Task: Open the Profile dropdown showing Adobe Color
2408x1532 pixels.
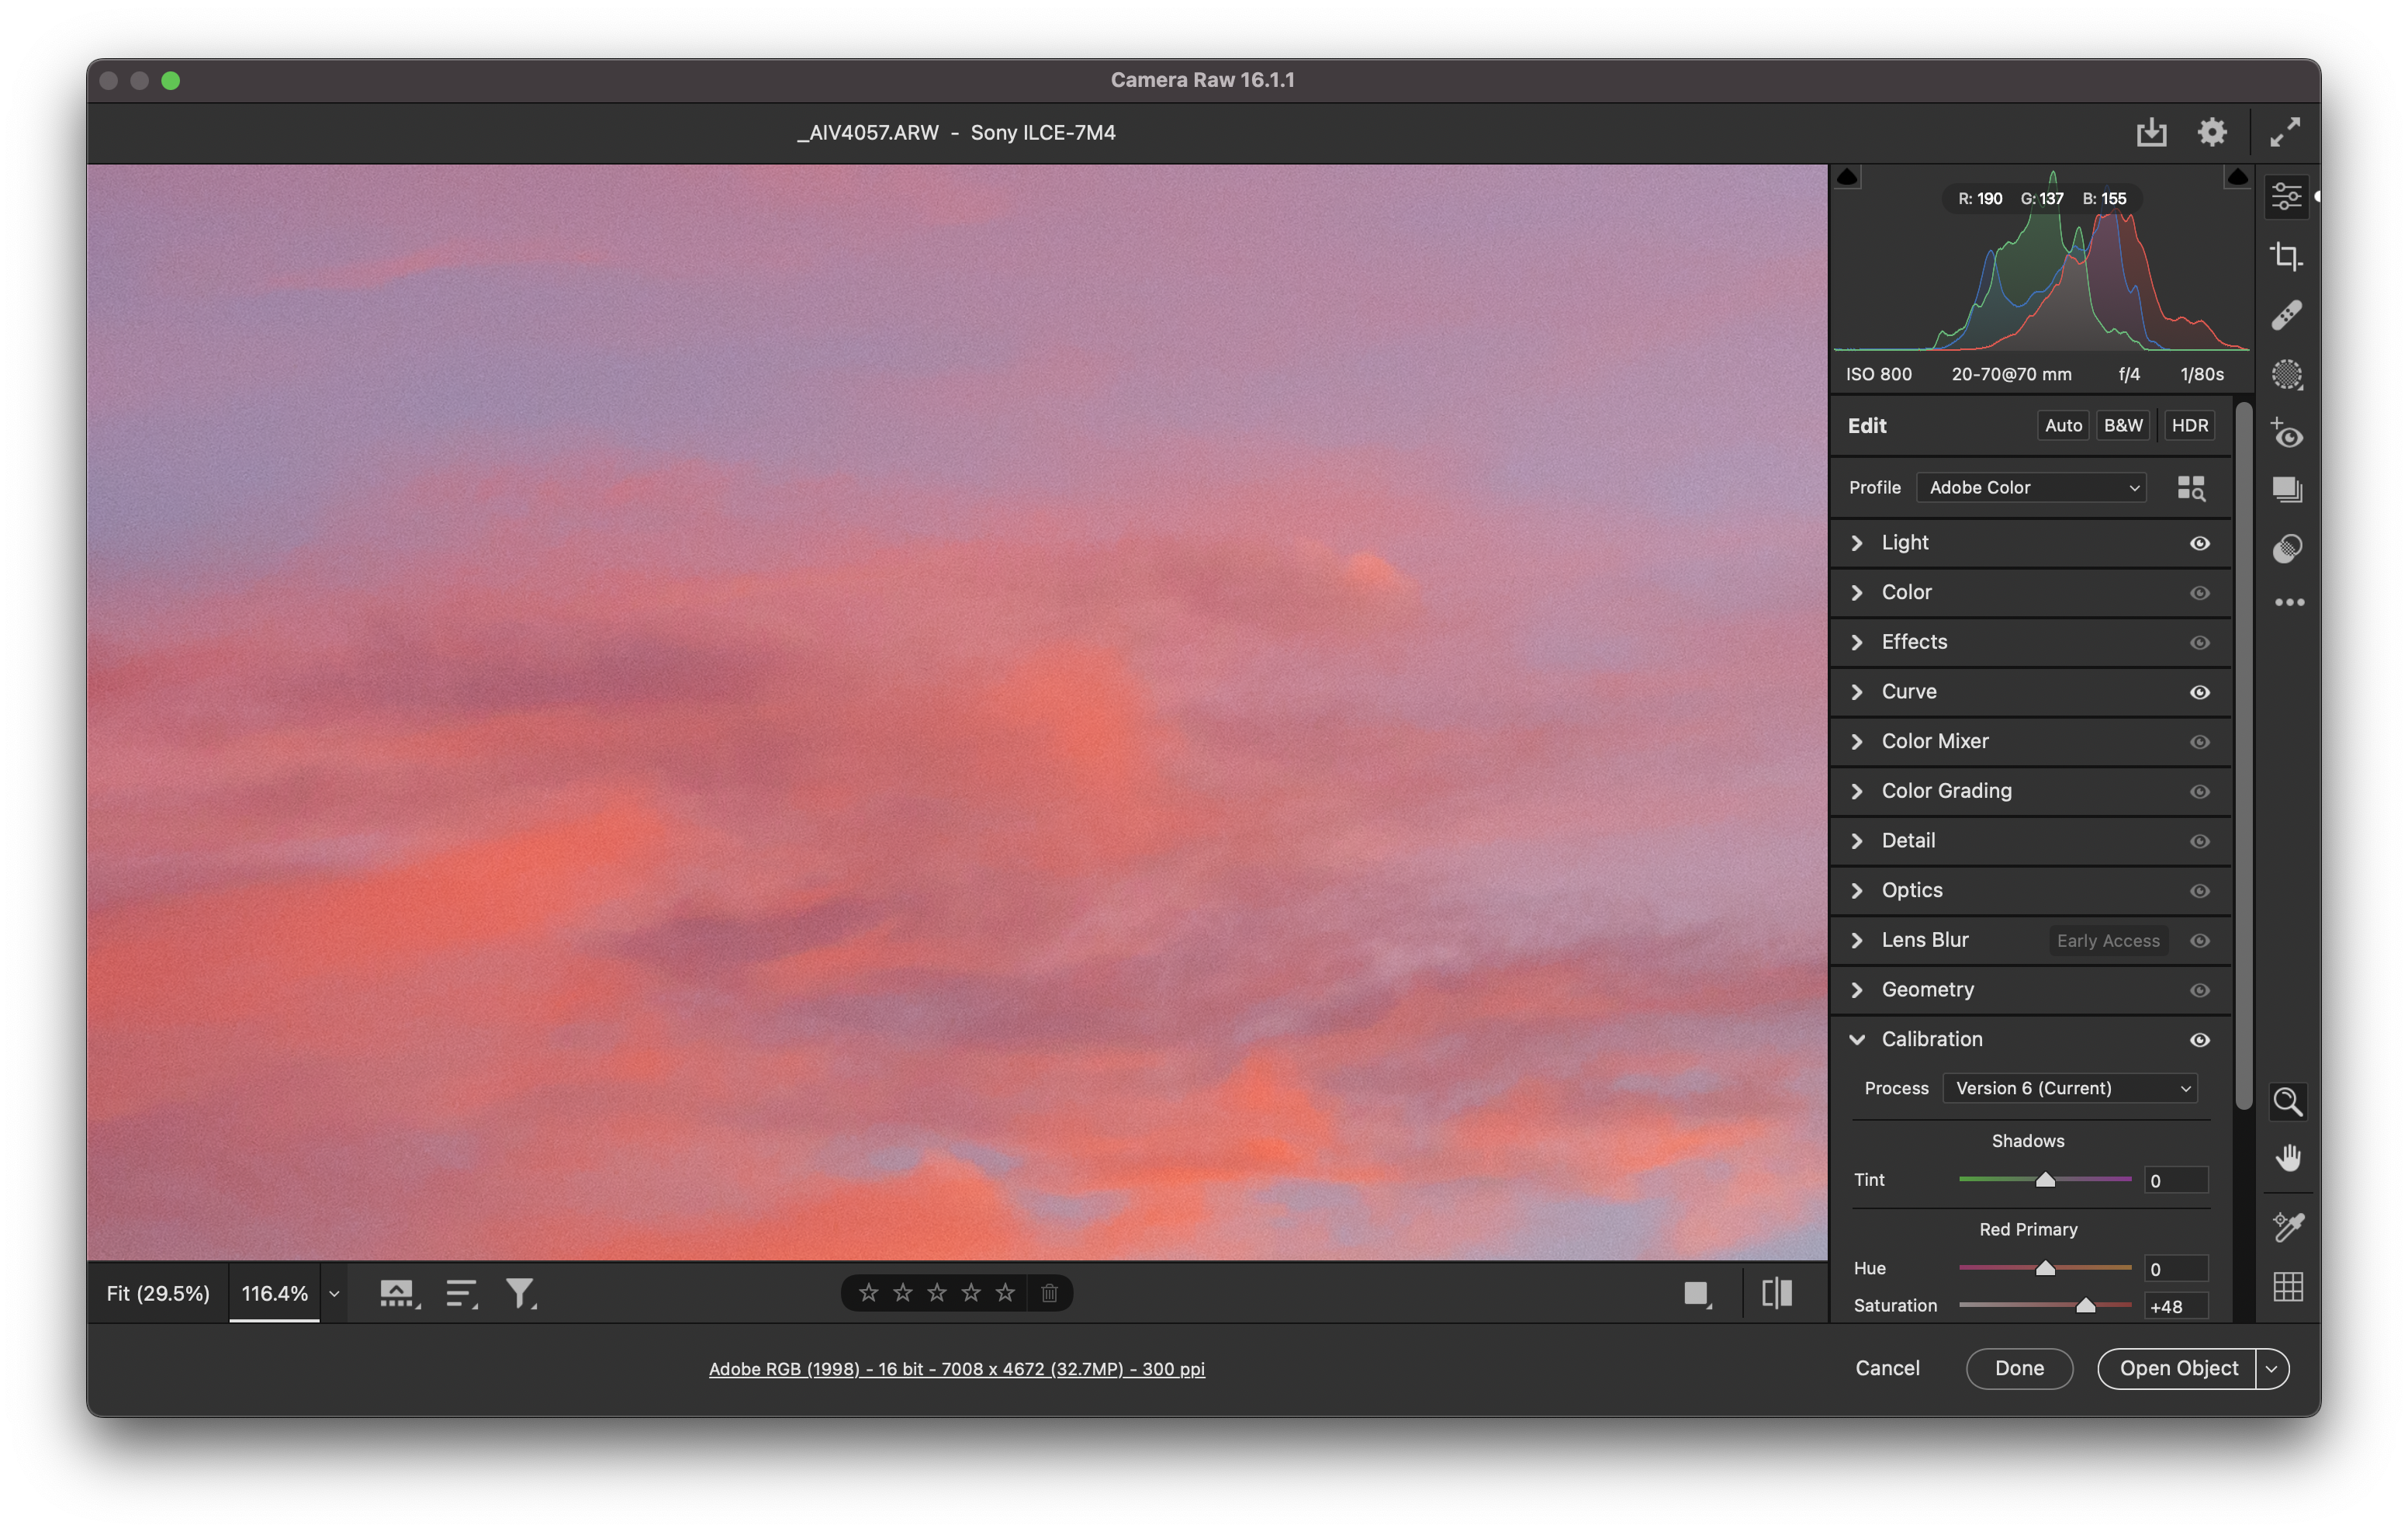Action: [x=2030, y=487]
